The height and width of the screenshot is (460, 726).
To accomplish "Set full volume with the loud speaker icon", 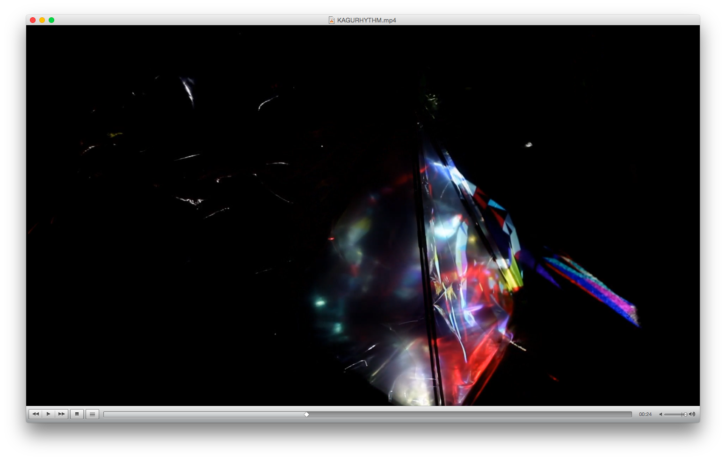I will (x=692, y=414).
